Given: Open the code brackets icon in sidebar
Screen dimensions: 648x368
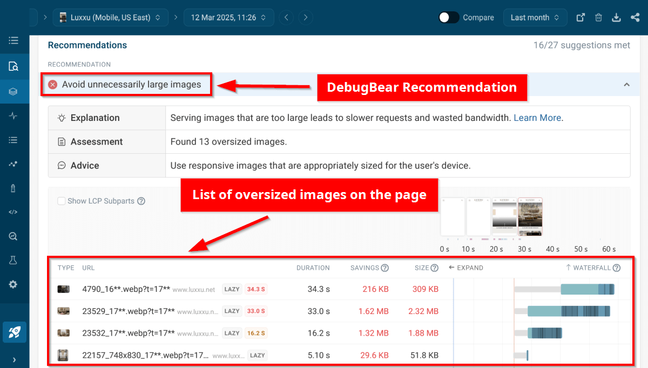Looking at the screenshot, I should click(13, 212).
